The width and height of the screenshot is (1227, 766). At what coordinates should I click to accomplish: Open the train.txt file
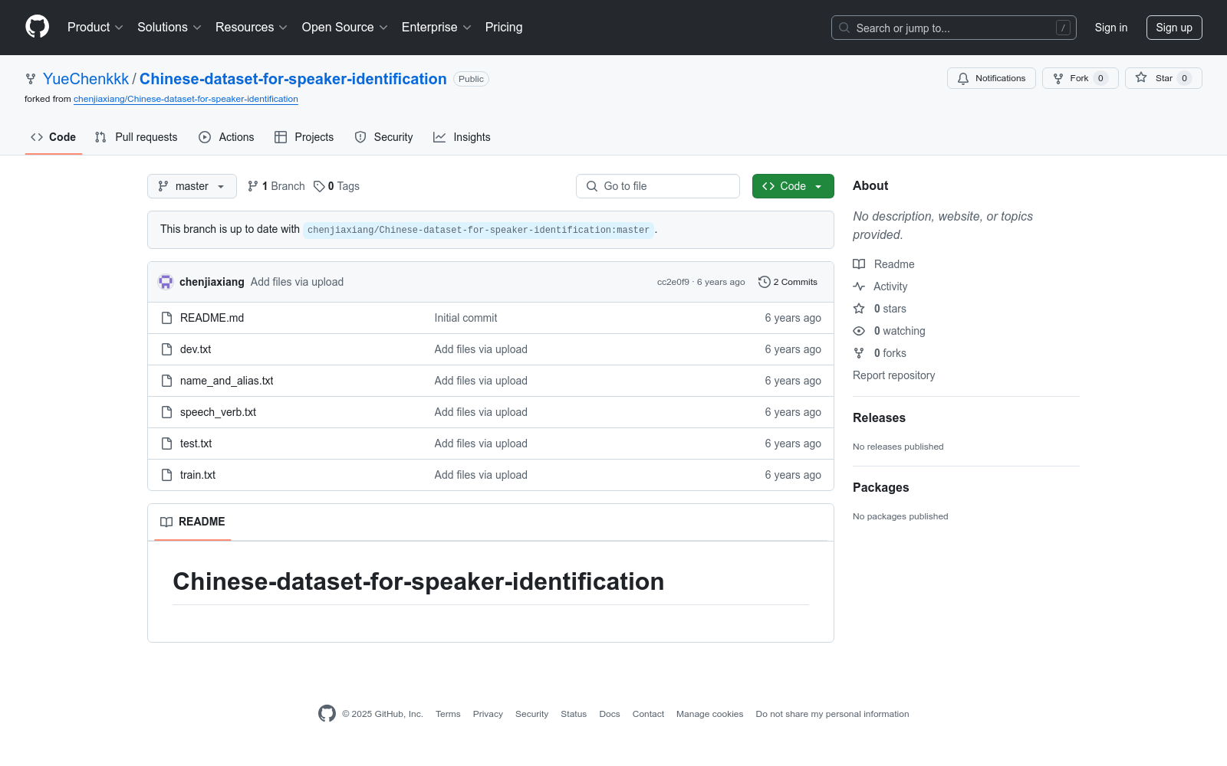(x=198, y=475)
